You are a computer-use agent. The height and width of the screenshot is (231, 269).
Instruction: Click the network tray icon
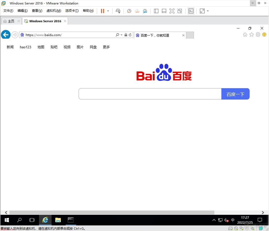coord(220,220)
